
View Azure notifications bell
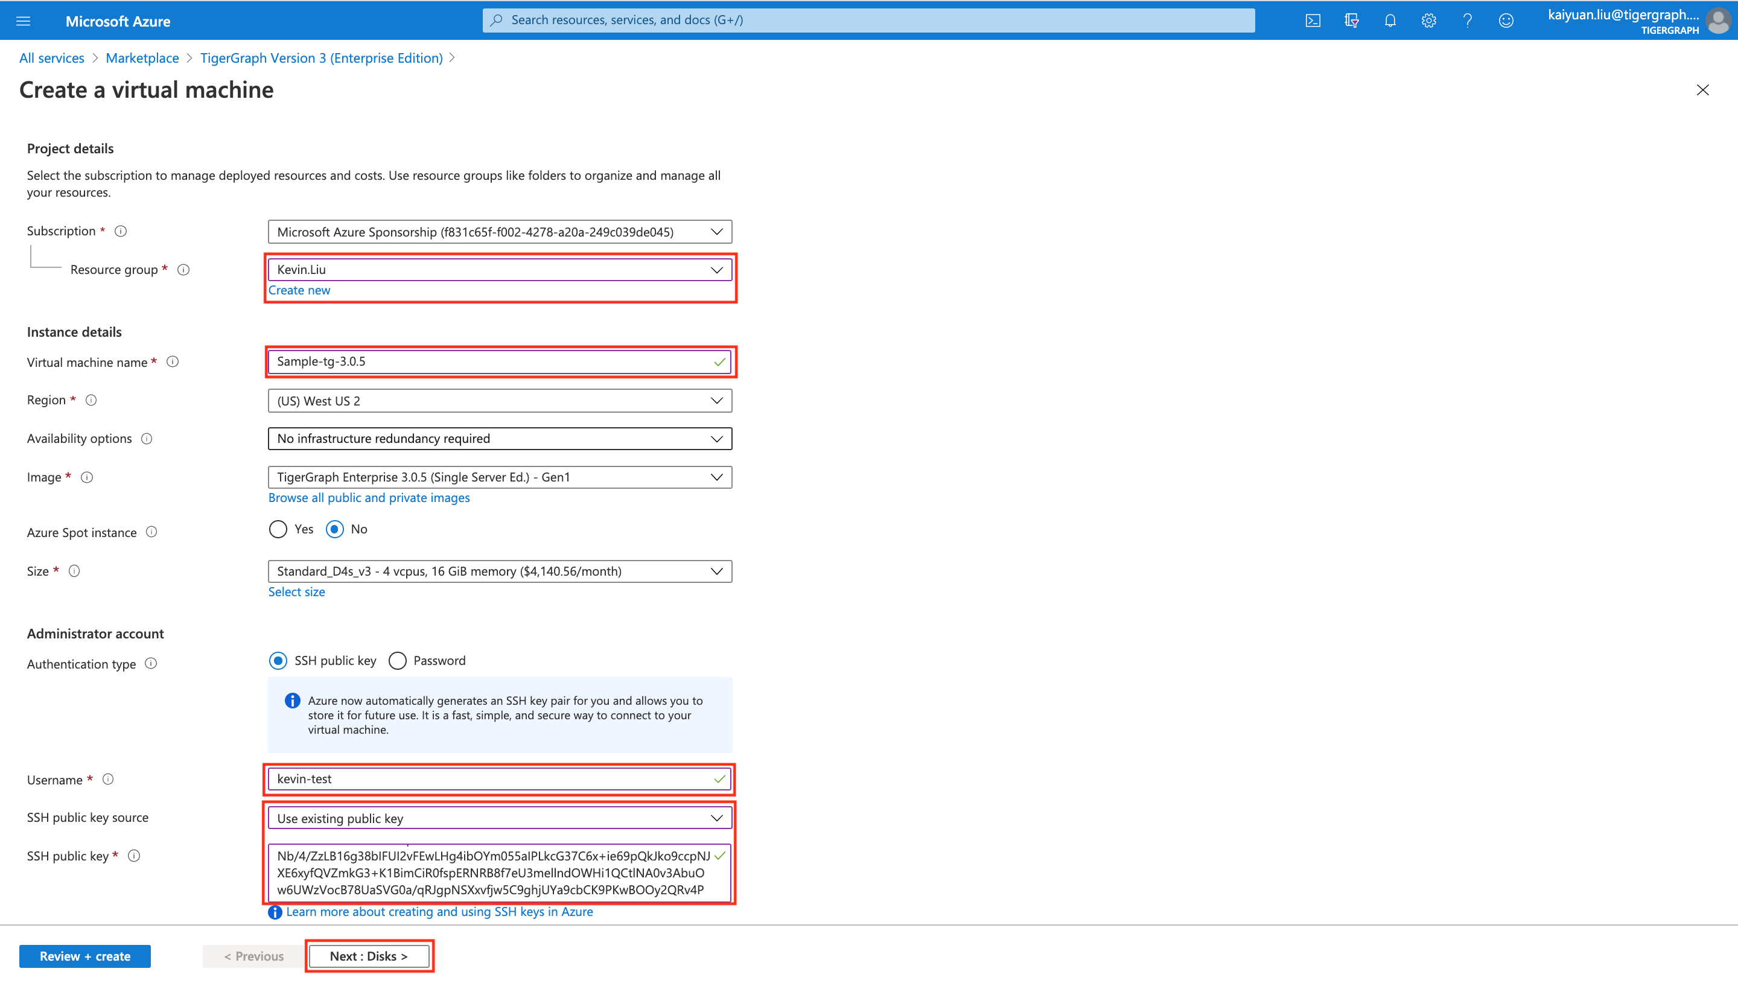pyautogui.click(x=1390, y=20)
